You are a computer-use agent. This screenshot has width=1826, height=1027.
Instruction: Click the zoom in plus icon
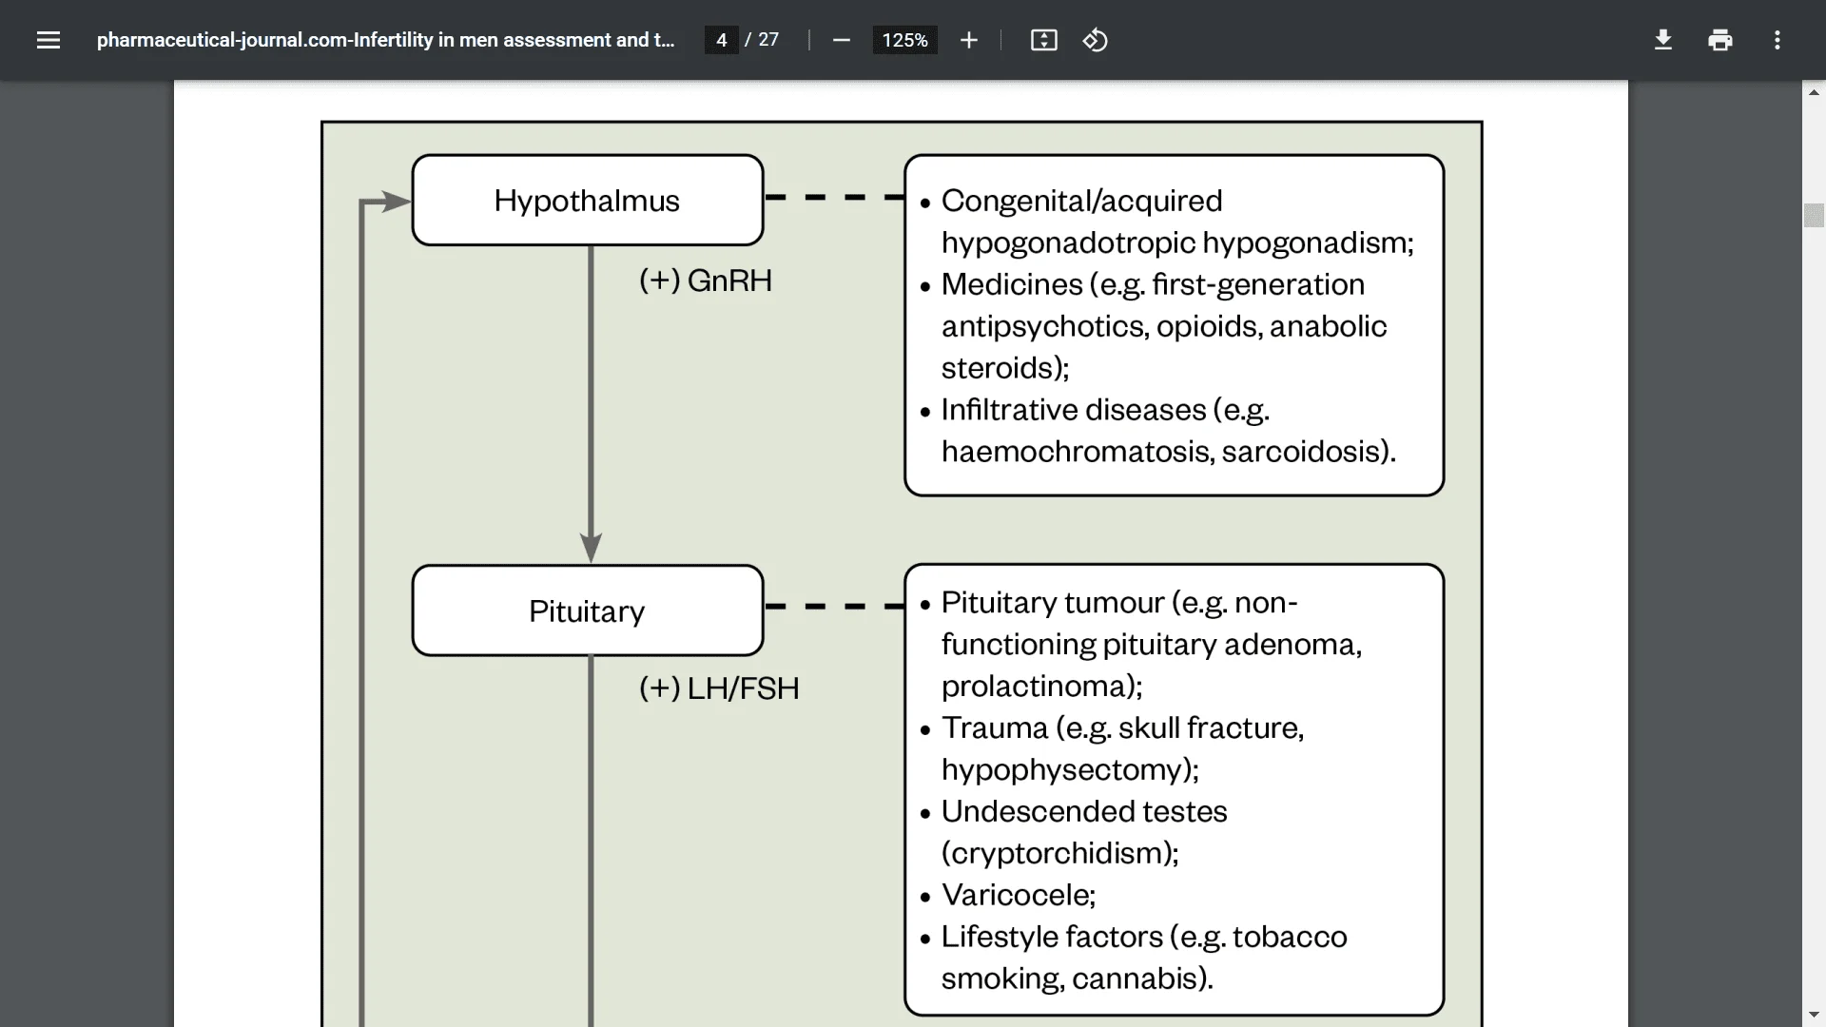(968, 40)
